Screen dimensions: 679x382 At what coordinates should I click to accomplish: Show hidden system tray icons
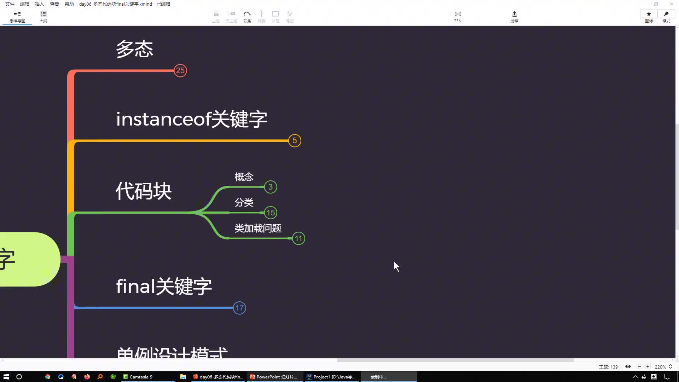click(635, 377)
